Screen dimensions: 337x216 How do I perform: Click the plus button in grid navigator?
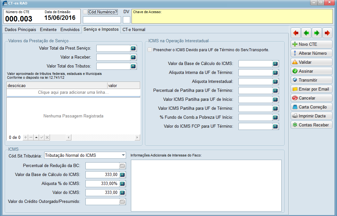coord(26,137)
